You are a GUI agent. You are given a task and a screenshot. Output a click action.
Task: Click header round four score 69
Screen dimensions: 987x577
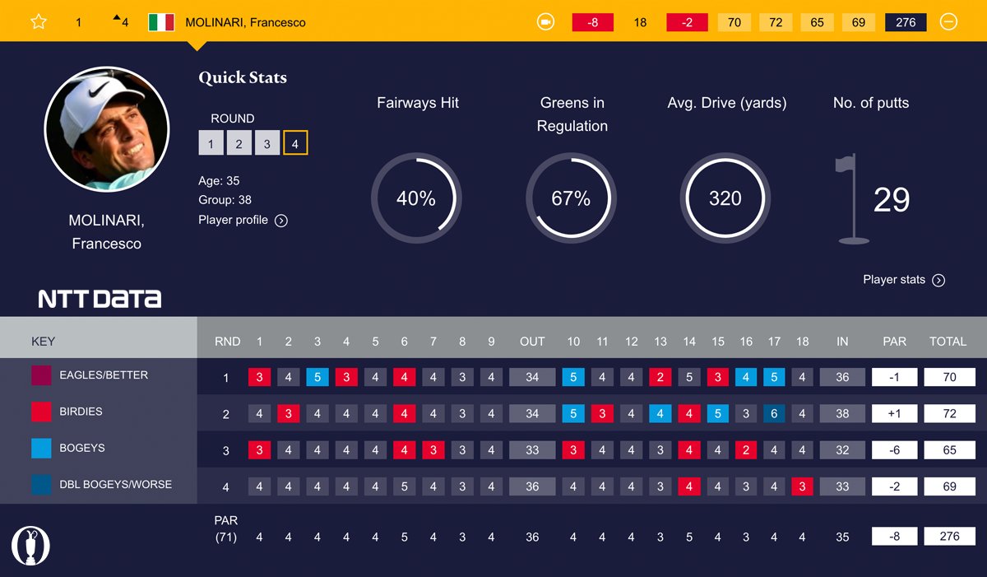coord(859,22)
